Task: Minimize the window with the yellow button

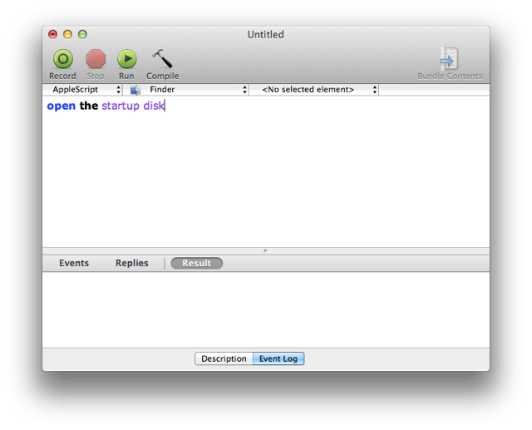Action: click(67, 34)
